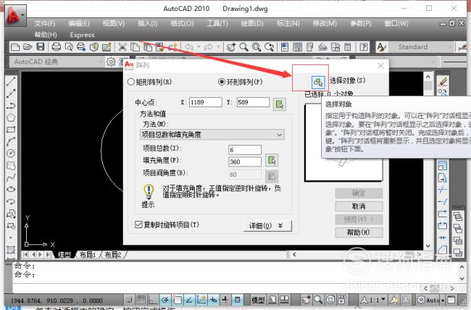Select the Arc draw tool

click(x=11, y=141)
